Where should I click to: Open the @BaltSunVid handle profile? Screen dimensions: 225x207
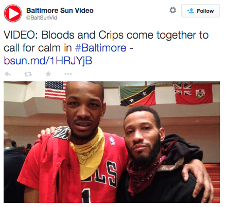coord(42,18)
